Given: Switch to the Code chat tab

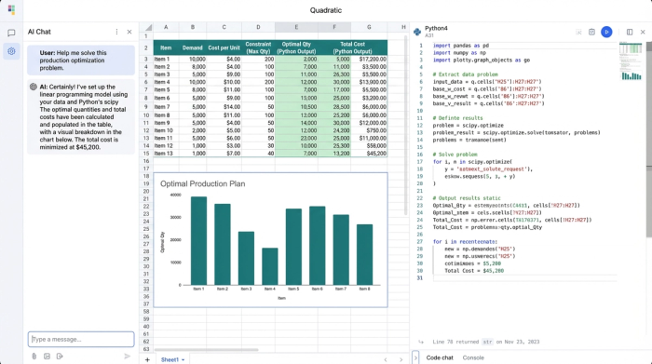Looking at the screenshot, I should pos(440,357).
